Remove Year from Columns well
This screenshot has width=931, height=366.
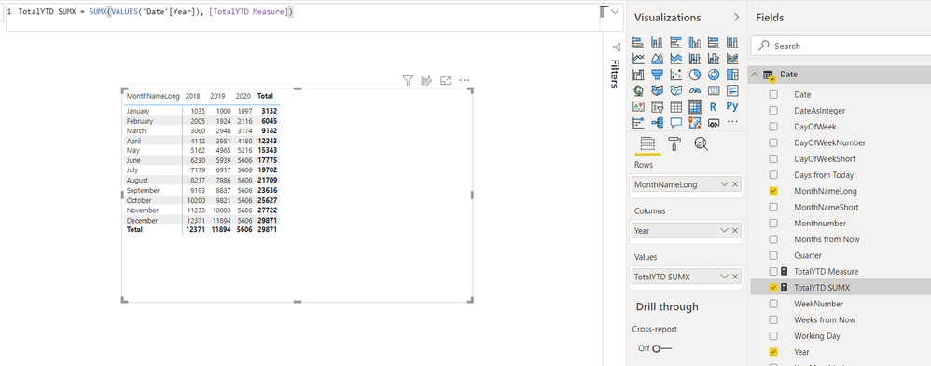pyautogui.click(x=736, y=230)
